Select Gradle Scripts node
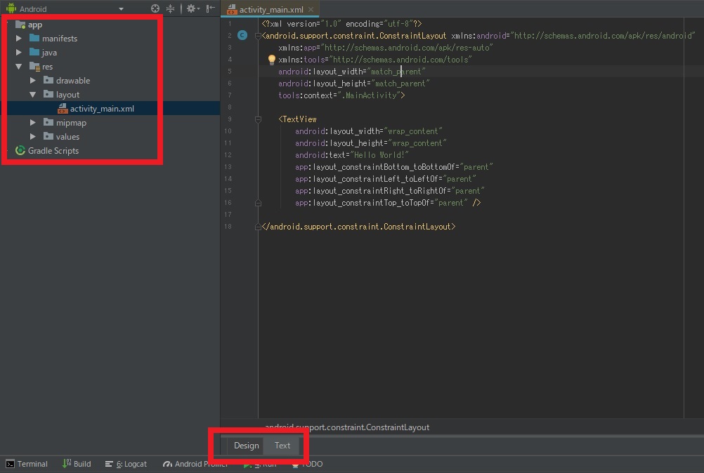The image size is (704, 473). tap(53, 151)
